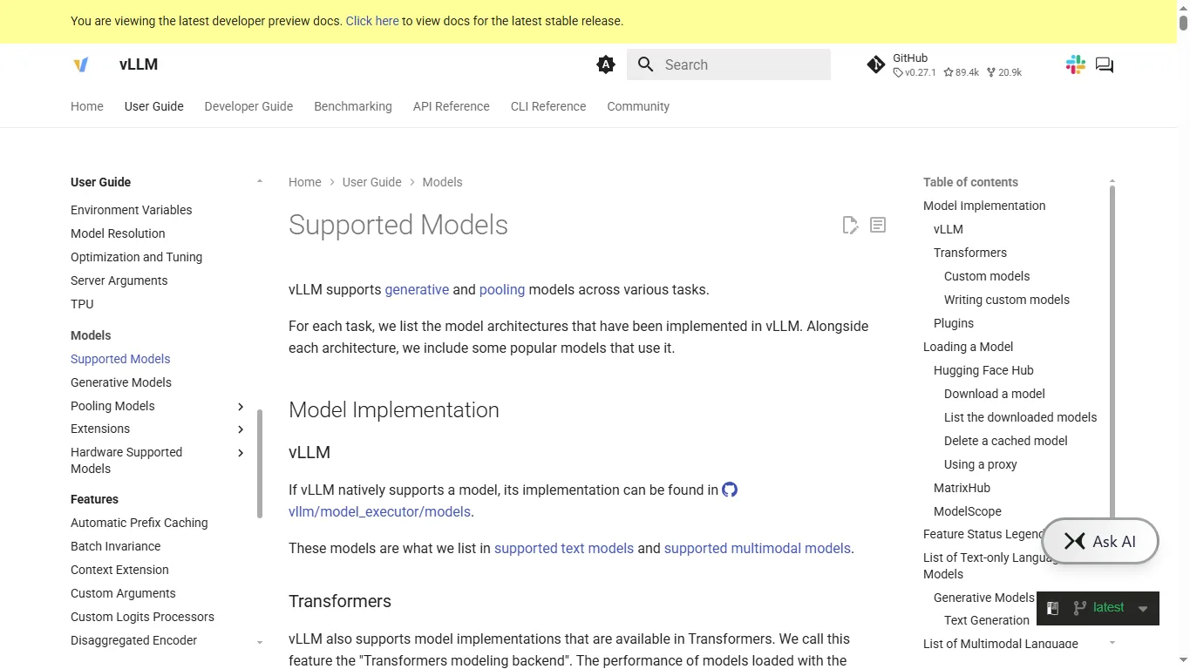
Task: Expand the Hardware Supported Models section
Action: click(241, 452)
